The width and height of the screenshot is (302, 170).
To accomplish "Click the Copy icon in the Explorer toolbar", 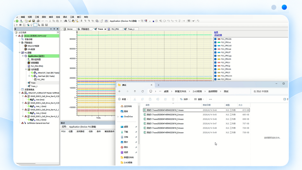I will tap(142, 99).
